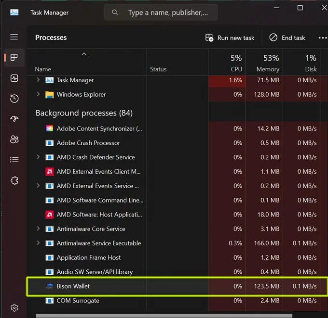Expand the Task Manager process group
Viewport: 328px width, 318px height.
coord(38,80)
